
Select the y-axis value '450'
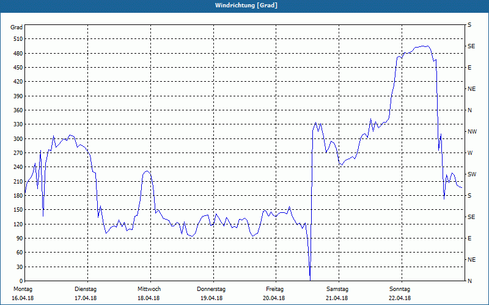18,68
